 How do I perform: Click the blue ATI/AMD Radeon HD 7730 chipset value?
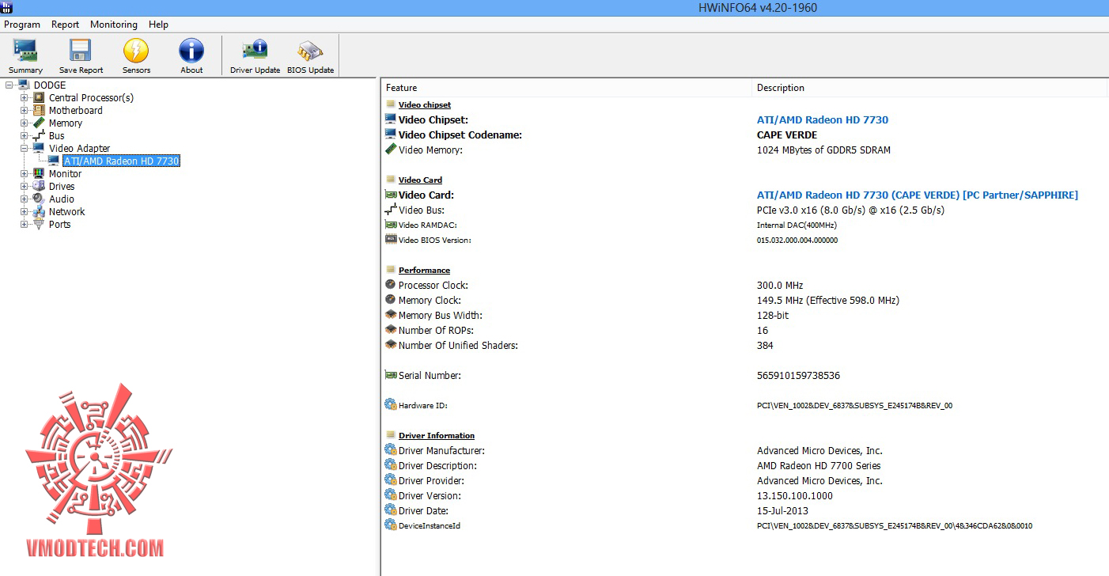point(823,120)
